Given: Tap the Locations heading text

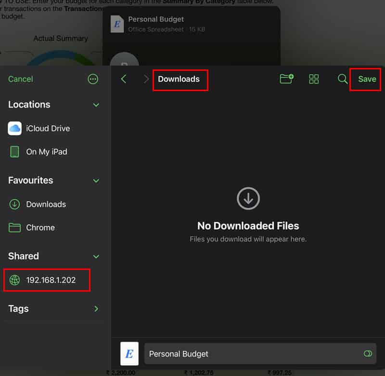Looking at the screenshot, I should point(29,105).
